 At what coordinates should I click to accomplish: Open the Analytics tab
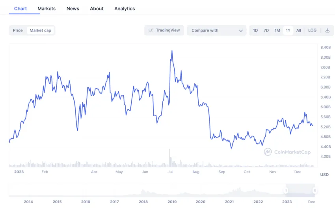[125, 8]
